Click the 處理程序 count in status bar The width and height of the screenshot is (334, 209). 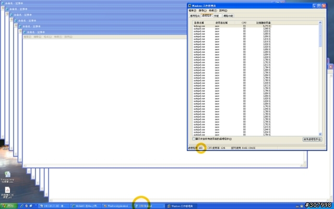pyautogui.click(x=195, y=148)
